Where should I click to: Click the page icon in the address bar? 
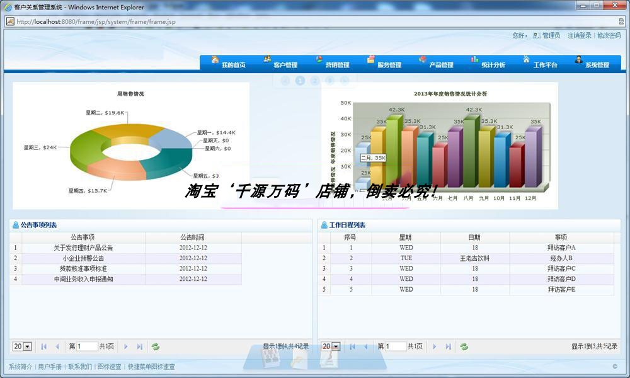point(11,21)
